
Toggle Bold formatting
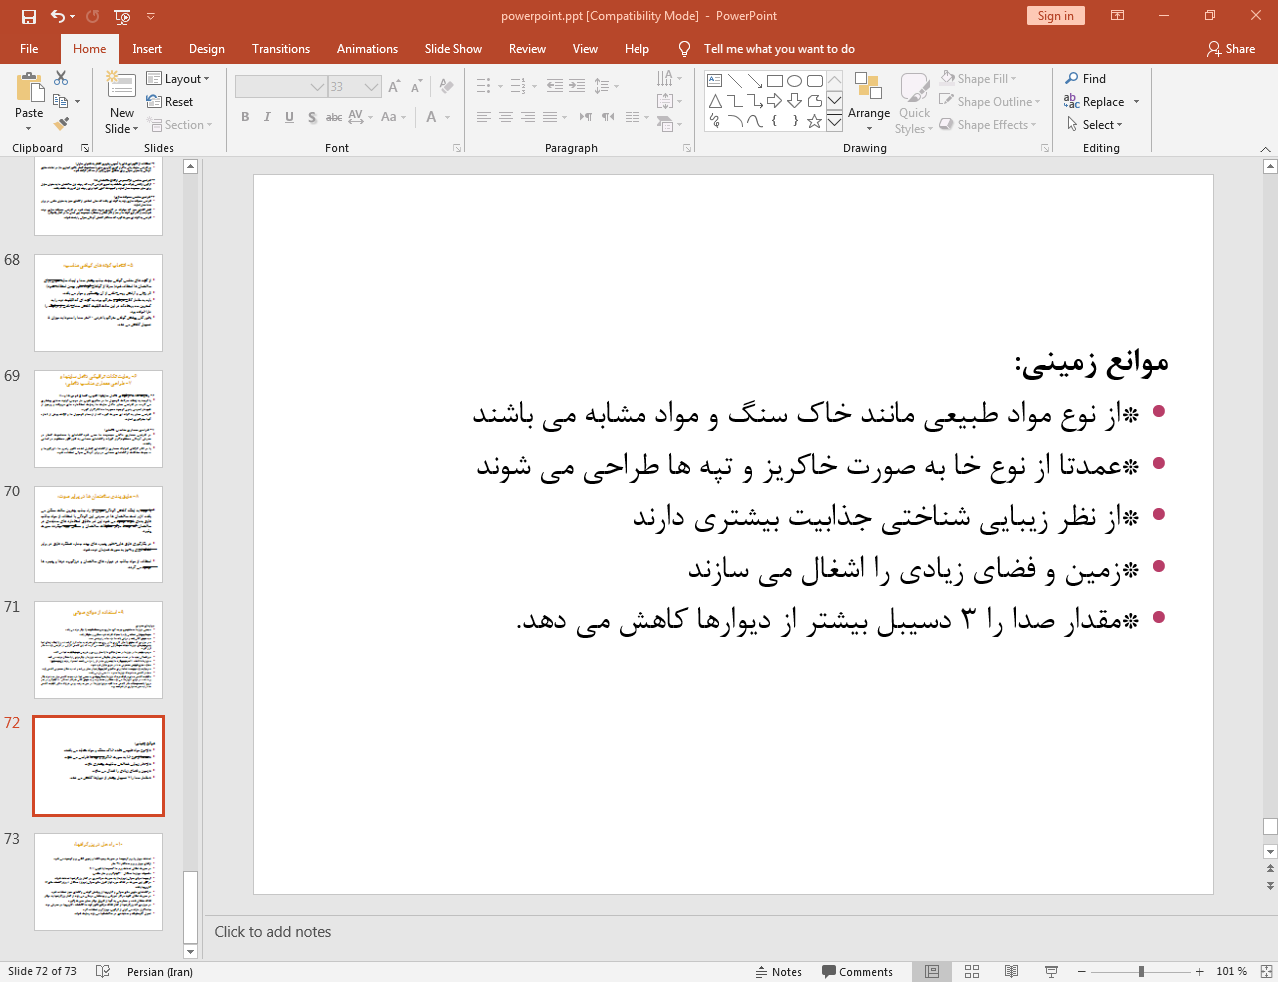[245, 117]
